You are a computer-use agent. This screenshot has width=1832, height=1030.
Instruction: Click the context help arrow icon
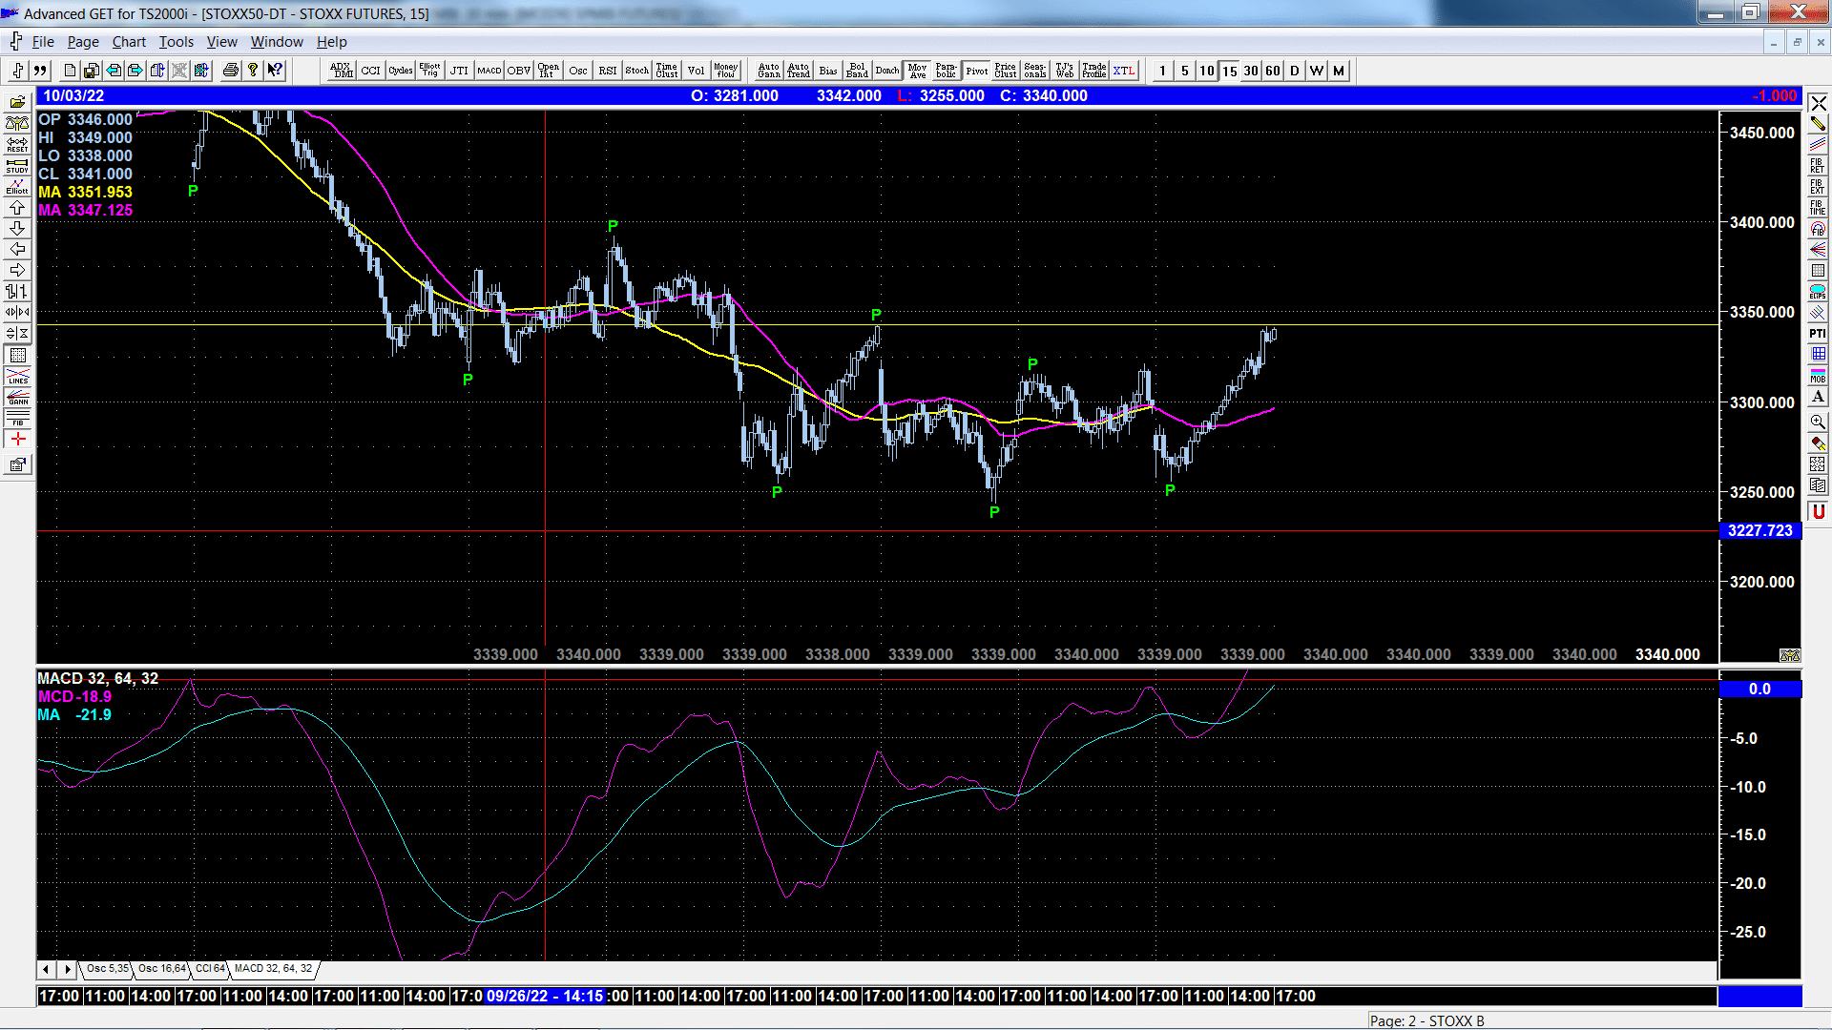275,71
